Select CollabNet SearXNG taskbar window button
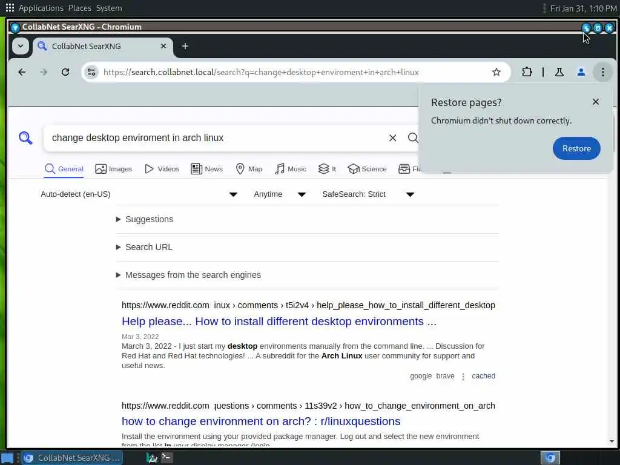Screen dimensions: 620x465 (x=73, y=458)
